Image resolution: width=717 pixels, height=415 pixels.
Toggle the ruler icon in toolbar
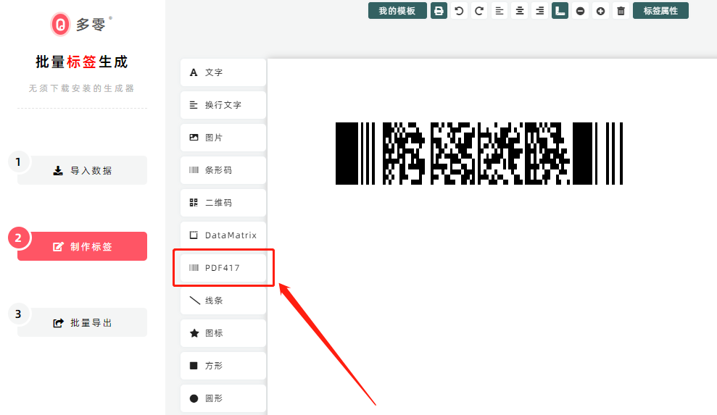tap(560, 11)
